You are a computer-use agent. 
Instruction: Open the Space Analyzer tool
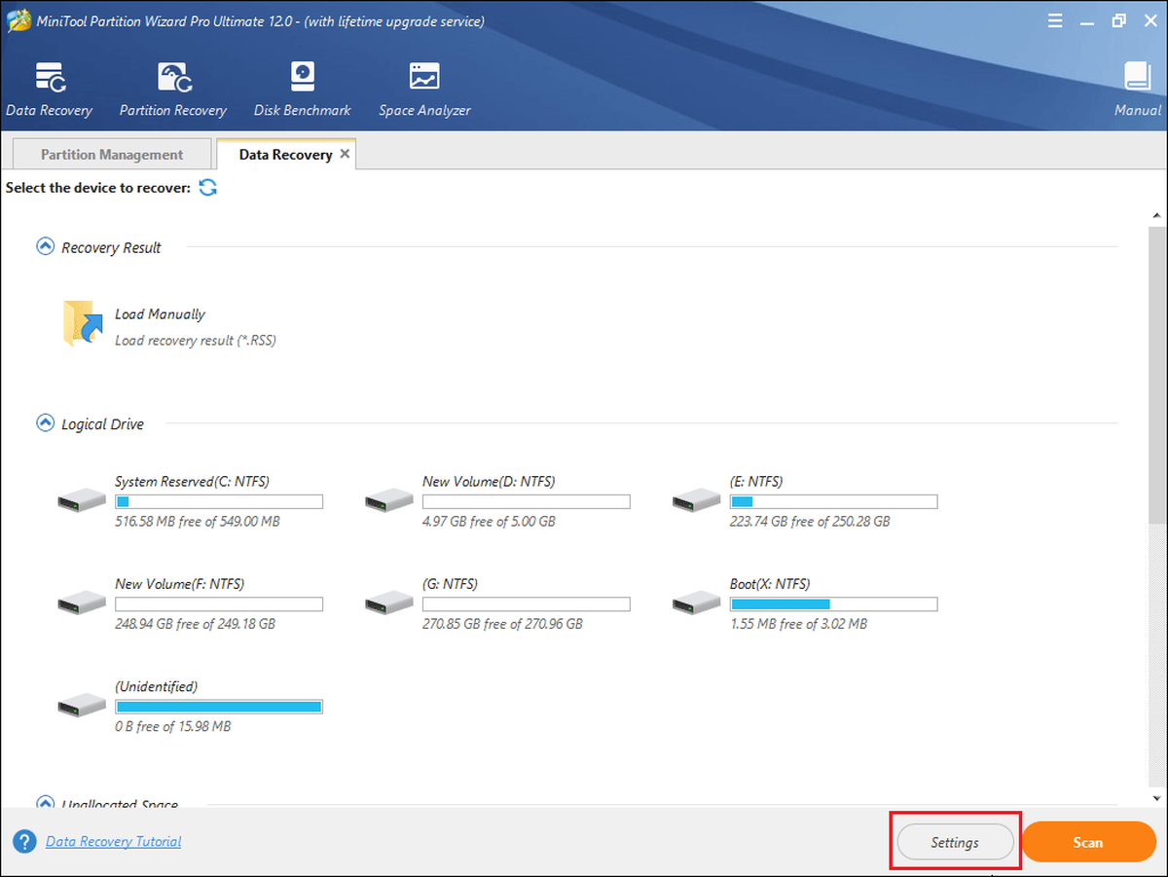tap(424, 77)
